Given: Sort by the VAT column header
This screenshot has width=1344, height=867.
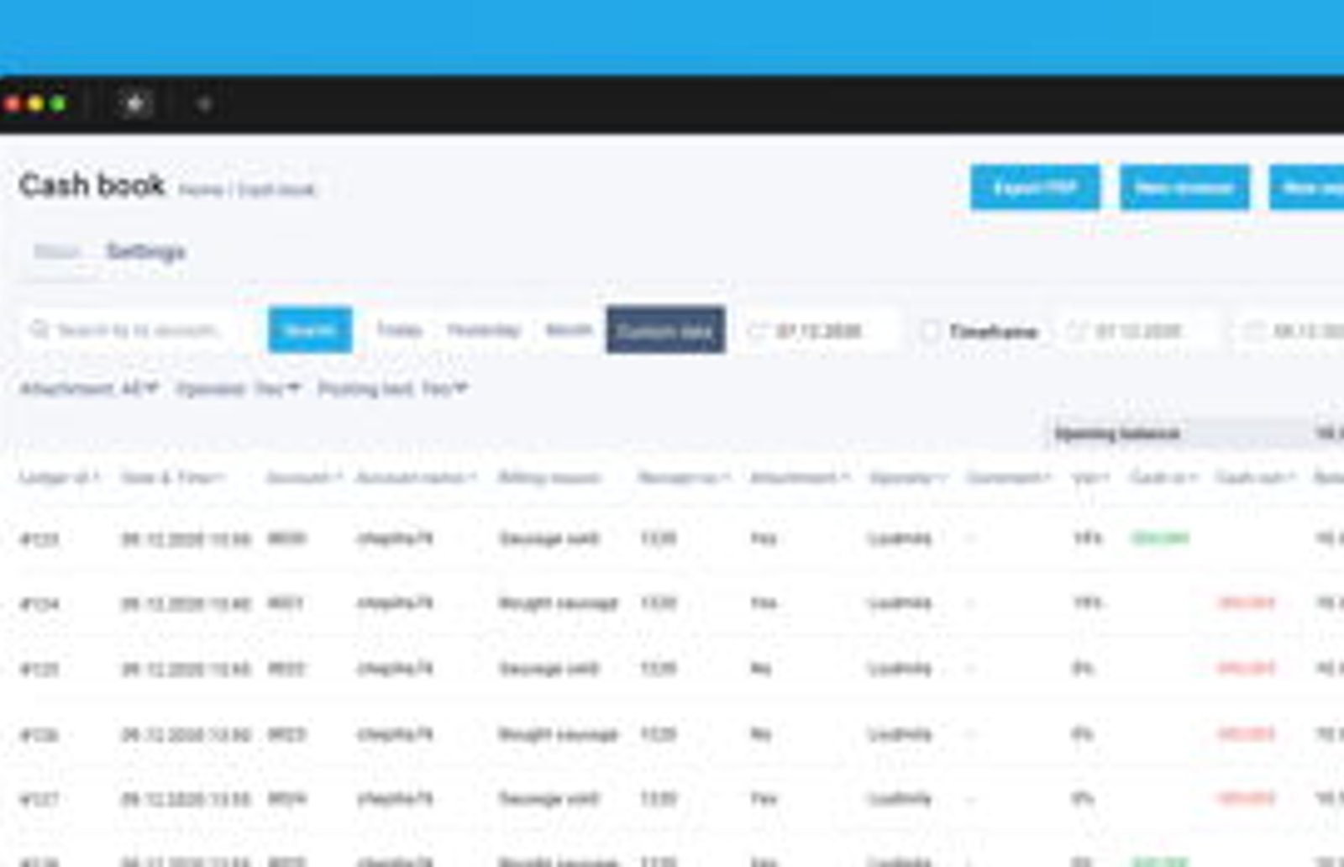Looking at the screenshot, I should (1090, 477).
